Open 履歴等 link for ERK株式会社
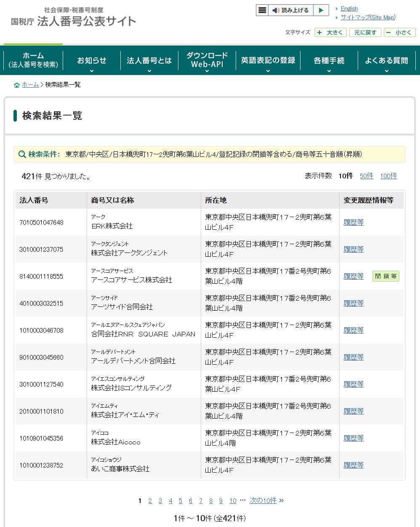 pos(354,222)
